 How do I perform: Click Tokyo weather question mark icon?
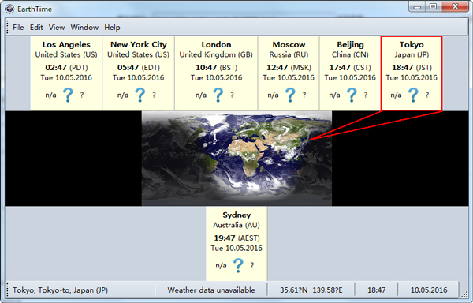pyautogui.click(x=413, y=95)
